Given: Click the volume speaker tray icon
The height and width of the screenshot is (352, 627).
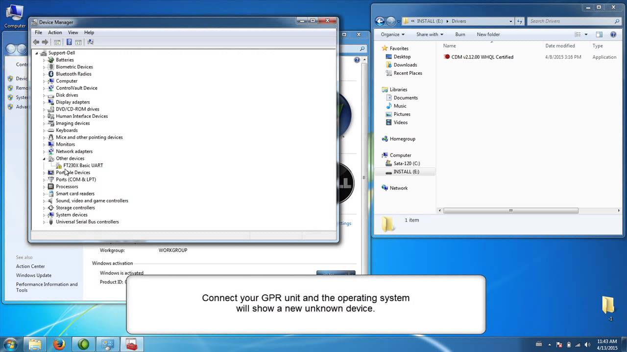Looking at the screenshot, I should tap(587, 344).
